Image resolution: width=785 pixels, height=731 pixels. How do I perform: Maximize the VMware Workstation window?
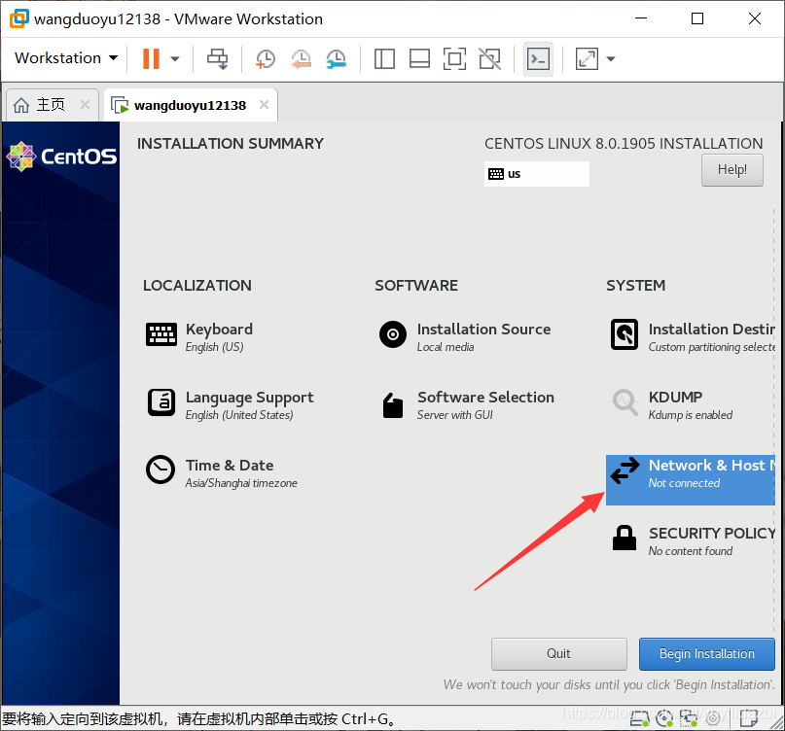(x=697, y=18)
